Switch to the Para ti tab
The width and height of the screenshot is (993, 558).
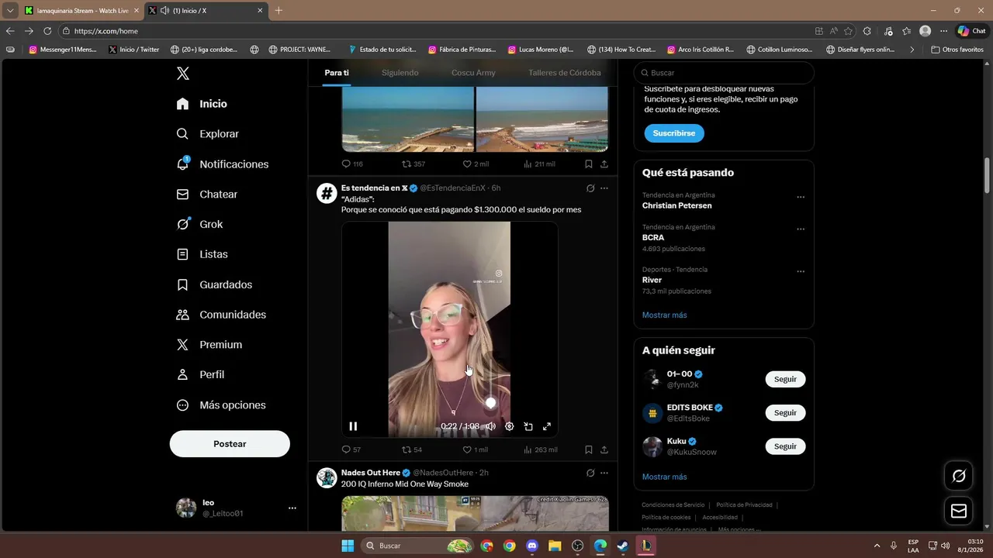tap(337, 73)
